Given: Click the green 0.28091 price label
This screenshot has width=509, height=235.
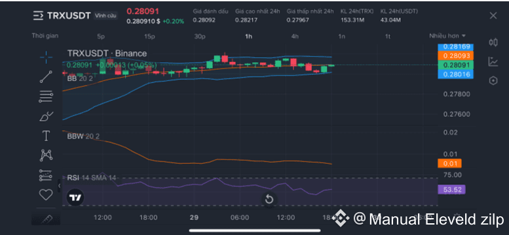Looking at the screenshot, I should [456, 65].
